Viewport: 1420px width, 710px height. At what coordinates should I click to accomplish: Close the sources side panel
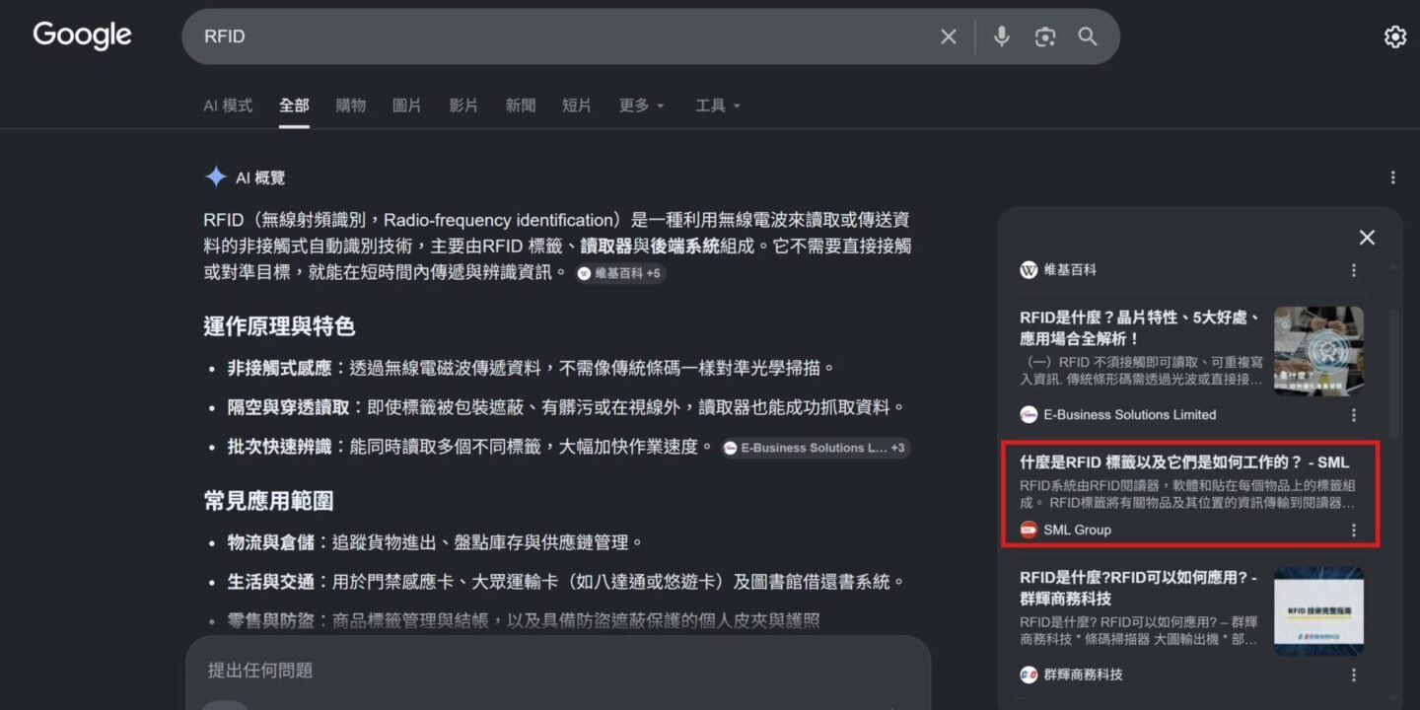tap(1367, 238)
